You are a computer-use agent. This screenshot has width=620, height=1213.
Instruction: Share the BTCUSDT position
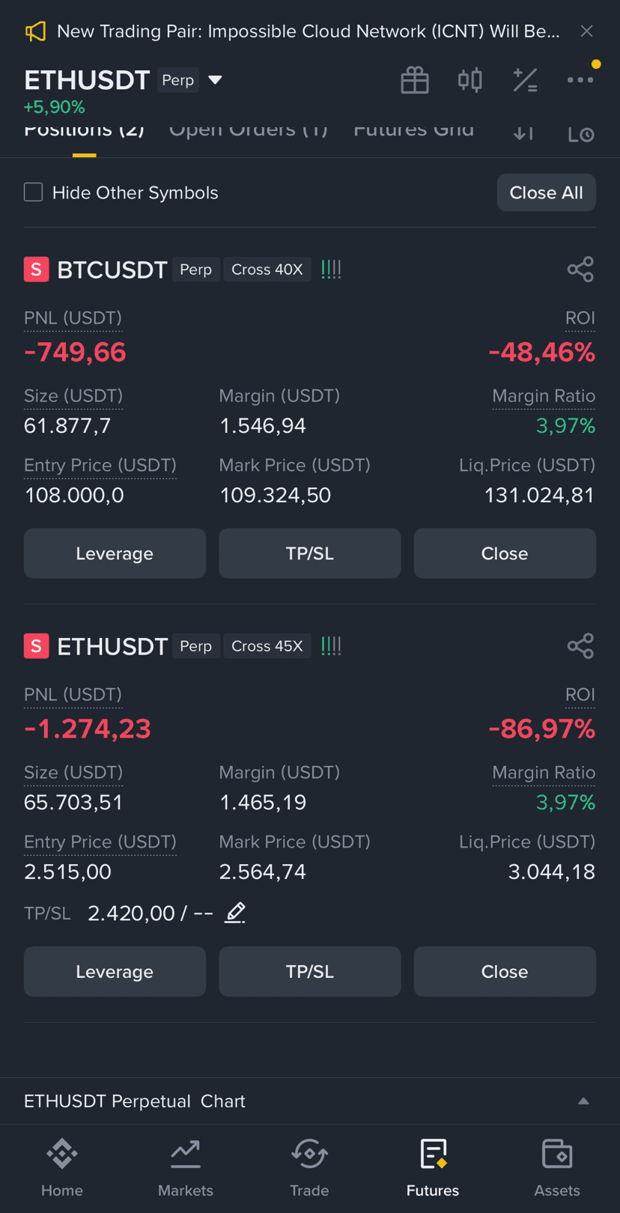click(x=580, y=270)
